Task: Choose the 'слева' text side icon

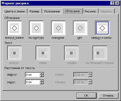Action: tap(43, 53)
